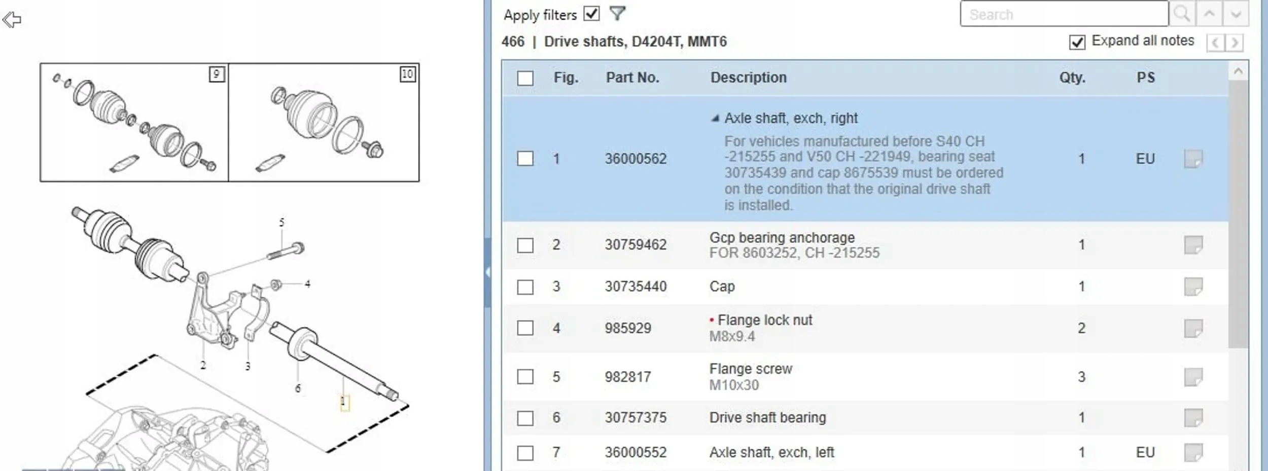The width and height of the screenshot is (1268, 471).
Task: Open note icon for part 30759462
Action: point(1193,245)
